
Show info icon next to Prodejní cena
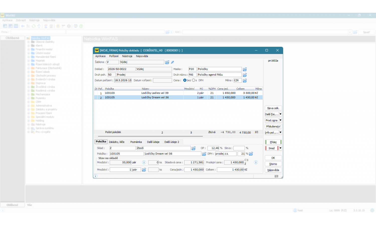(x=256, y=162)
